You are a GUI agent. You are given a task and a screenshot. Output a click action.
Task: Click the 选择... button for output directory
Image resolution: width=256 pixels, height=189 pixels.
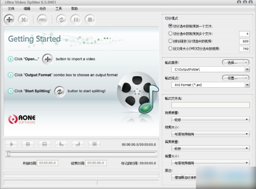235,63
